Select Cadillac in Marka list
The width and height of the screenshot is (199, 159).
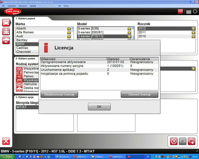coord(27,48)
